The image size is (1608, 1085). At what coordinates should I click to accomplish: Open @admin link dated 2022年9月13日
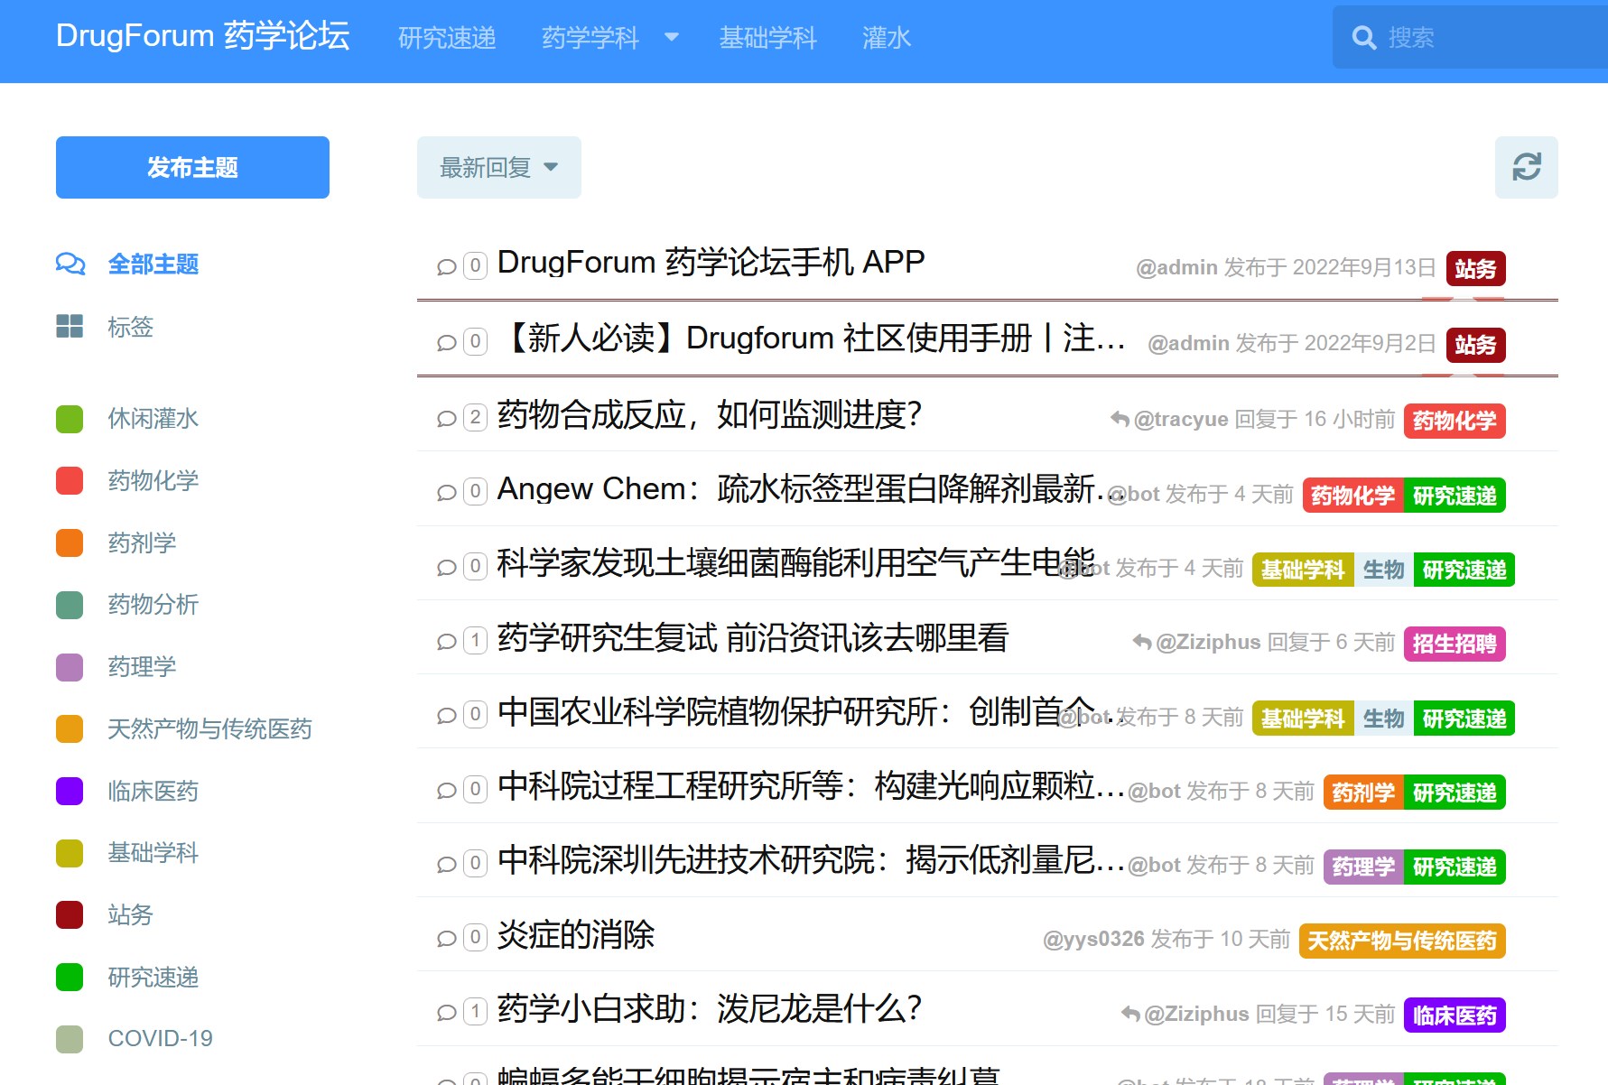pos(1176,267)
